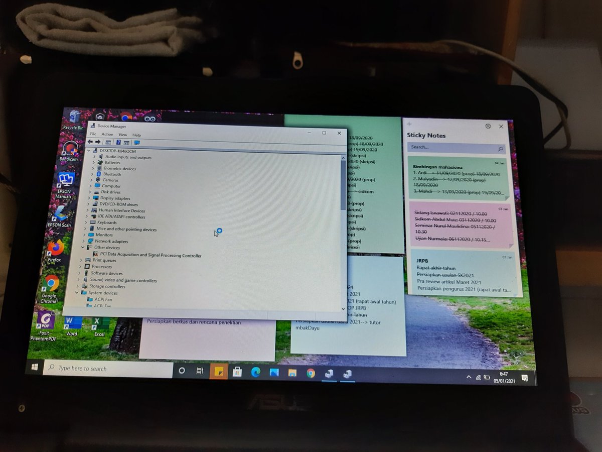Select the Biometric devices row
Viewport: 602px width, 452px height.
pyautogui.click(x=116, y=169)
